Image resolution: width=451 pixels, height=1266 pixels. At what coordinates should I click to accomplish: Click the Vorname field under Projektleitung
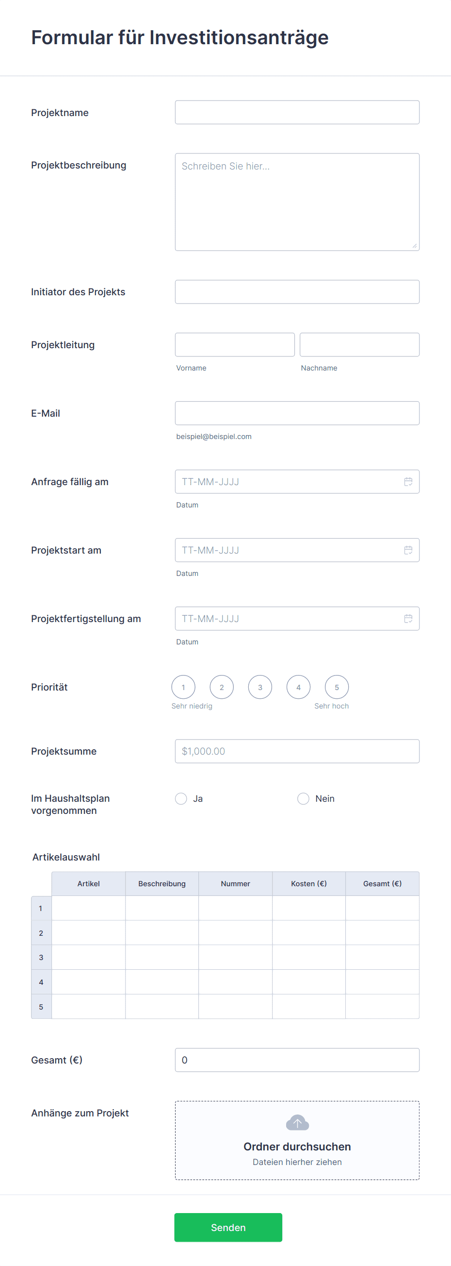[234, 344]
